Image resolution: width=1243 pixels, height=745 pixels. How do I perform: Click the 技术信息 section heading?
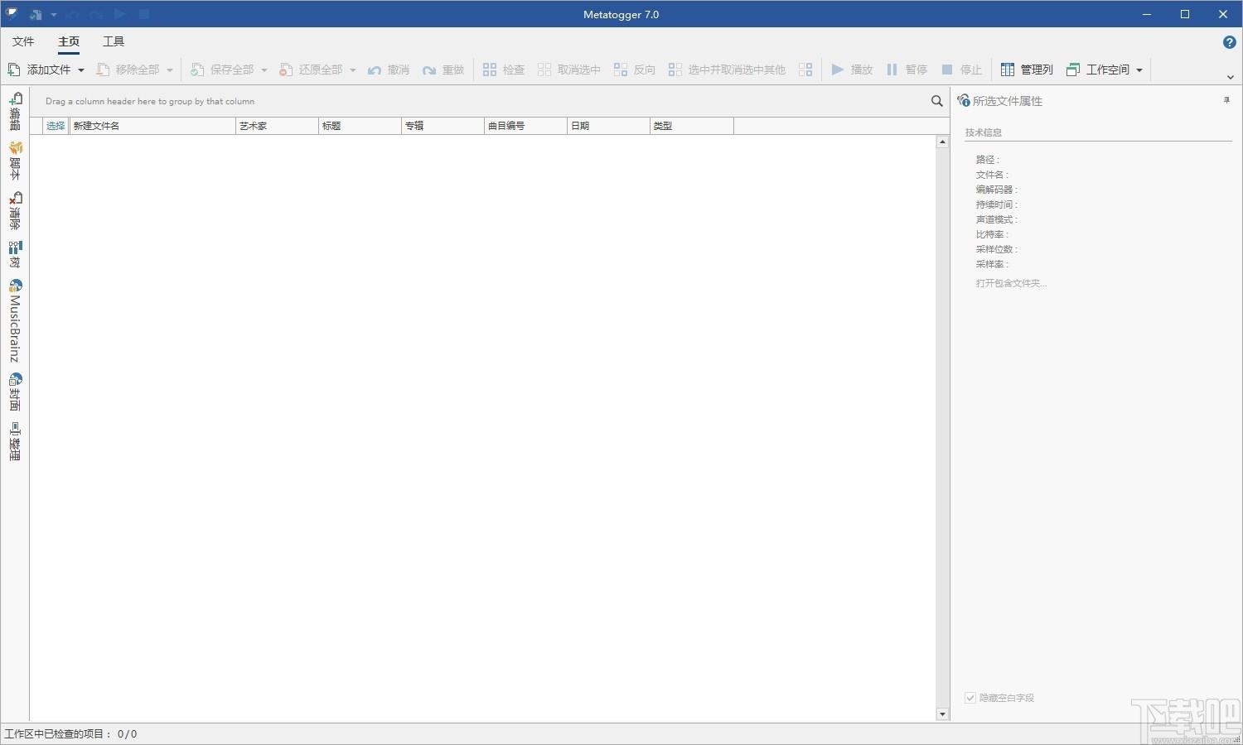click(x=983, y=132)
